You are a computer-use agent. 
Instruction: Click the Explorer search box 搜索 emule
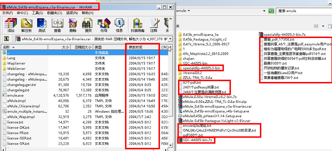pos(304,11)
